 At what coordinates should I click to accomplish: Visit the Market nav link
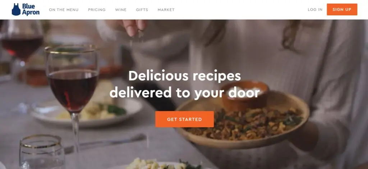click(x=166, y=10)
